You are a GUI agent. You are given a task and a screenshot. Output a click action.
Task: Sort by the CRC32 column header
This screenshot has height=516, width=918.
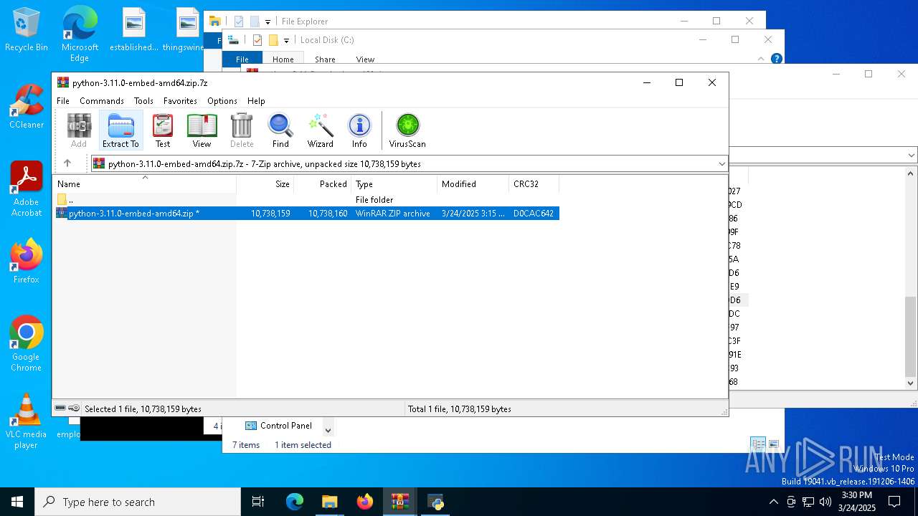click(534, 184)
